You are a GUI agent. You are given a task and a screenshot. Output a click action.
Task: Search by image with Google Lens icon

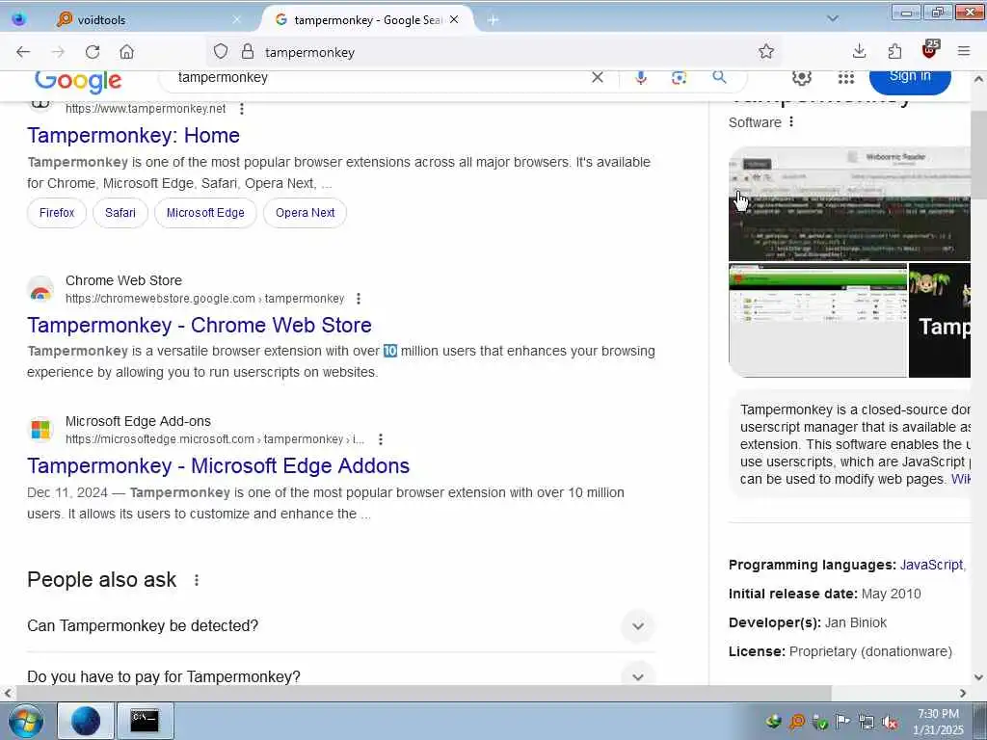pyautogui.click(x=679, y=77)
